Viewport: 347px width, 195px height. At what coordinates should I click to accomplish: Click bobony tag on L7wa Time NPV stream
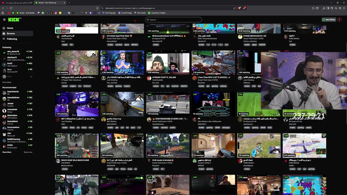pos(223,86)
